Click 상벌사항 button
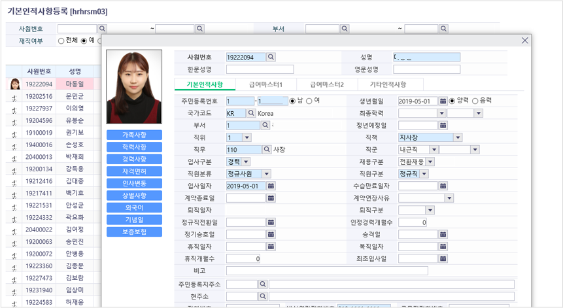 [x=134, y=196]
